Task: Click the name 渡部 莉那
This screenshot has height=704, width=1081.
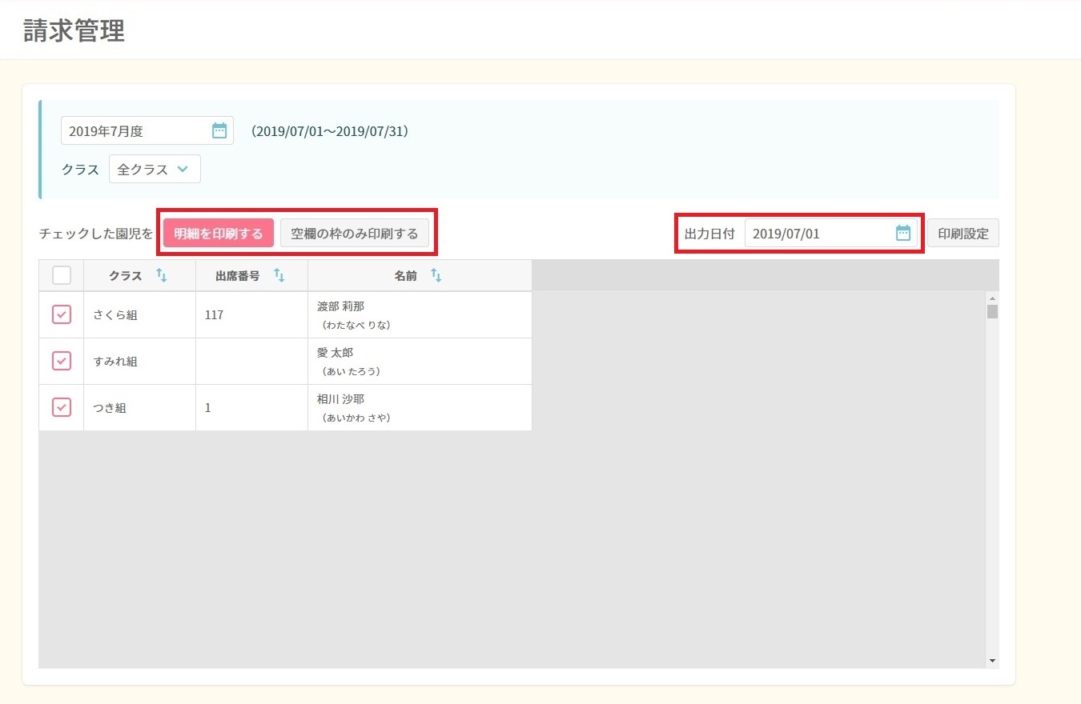Action: click(340, 306)
